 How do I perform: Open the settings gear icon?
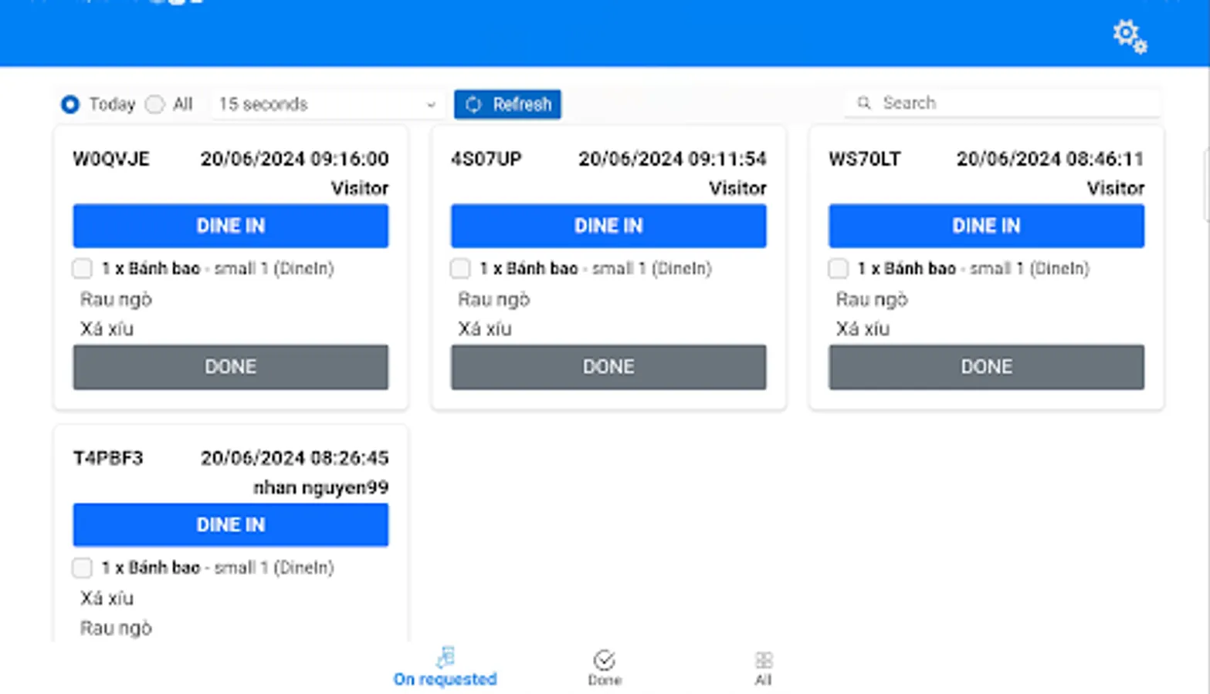coord(1128,35)
